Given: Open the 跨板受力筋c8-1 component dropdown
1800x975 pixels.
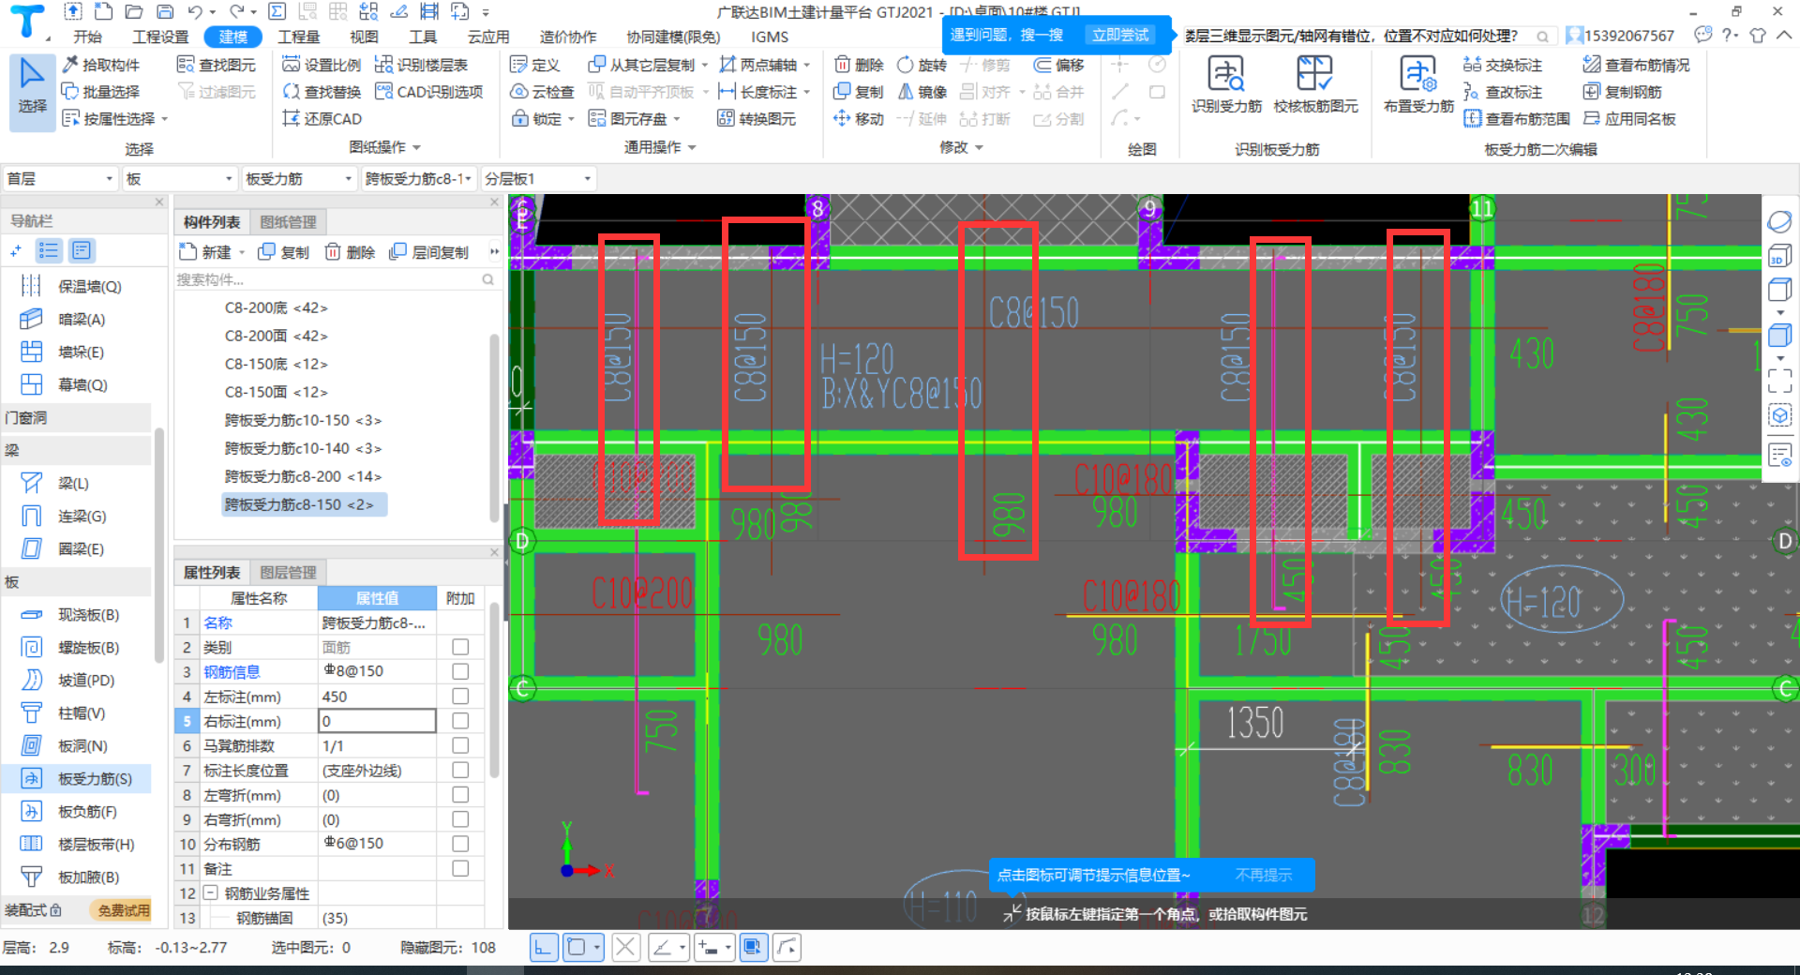Looking at the screenshot, I should 418,178.
